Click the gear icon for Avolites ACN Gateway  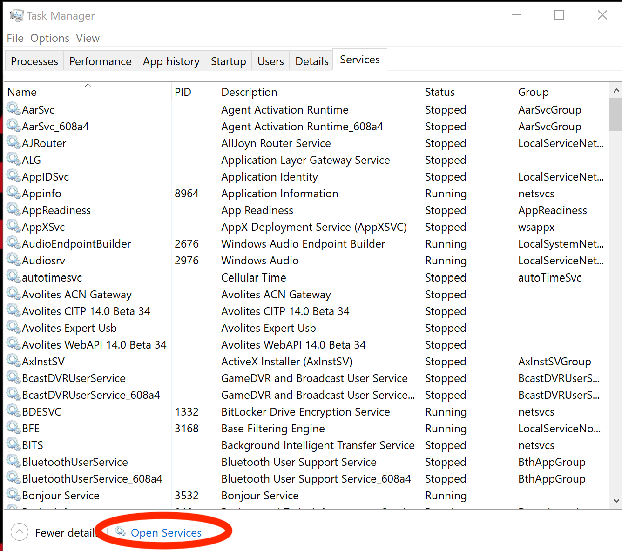pos(14,294)
